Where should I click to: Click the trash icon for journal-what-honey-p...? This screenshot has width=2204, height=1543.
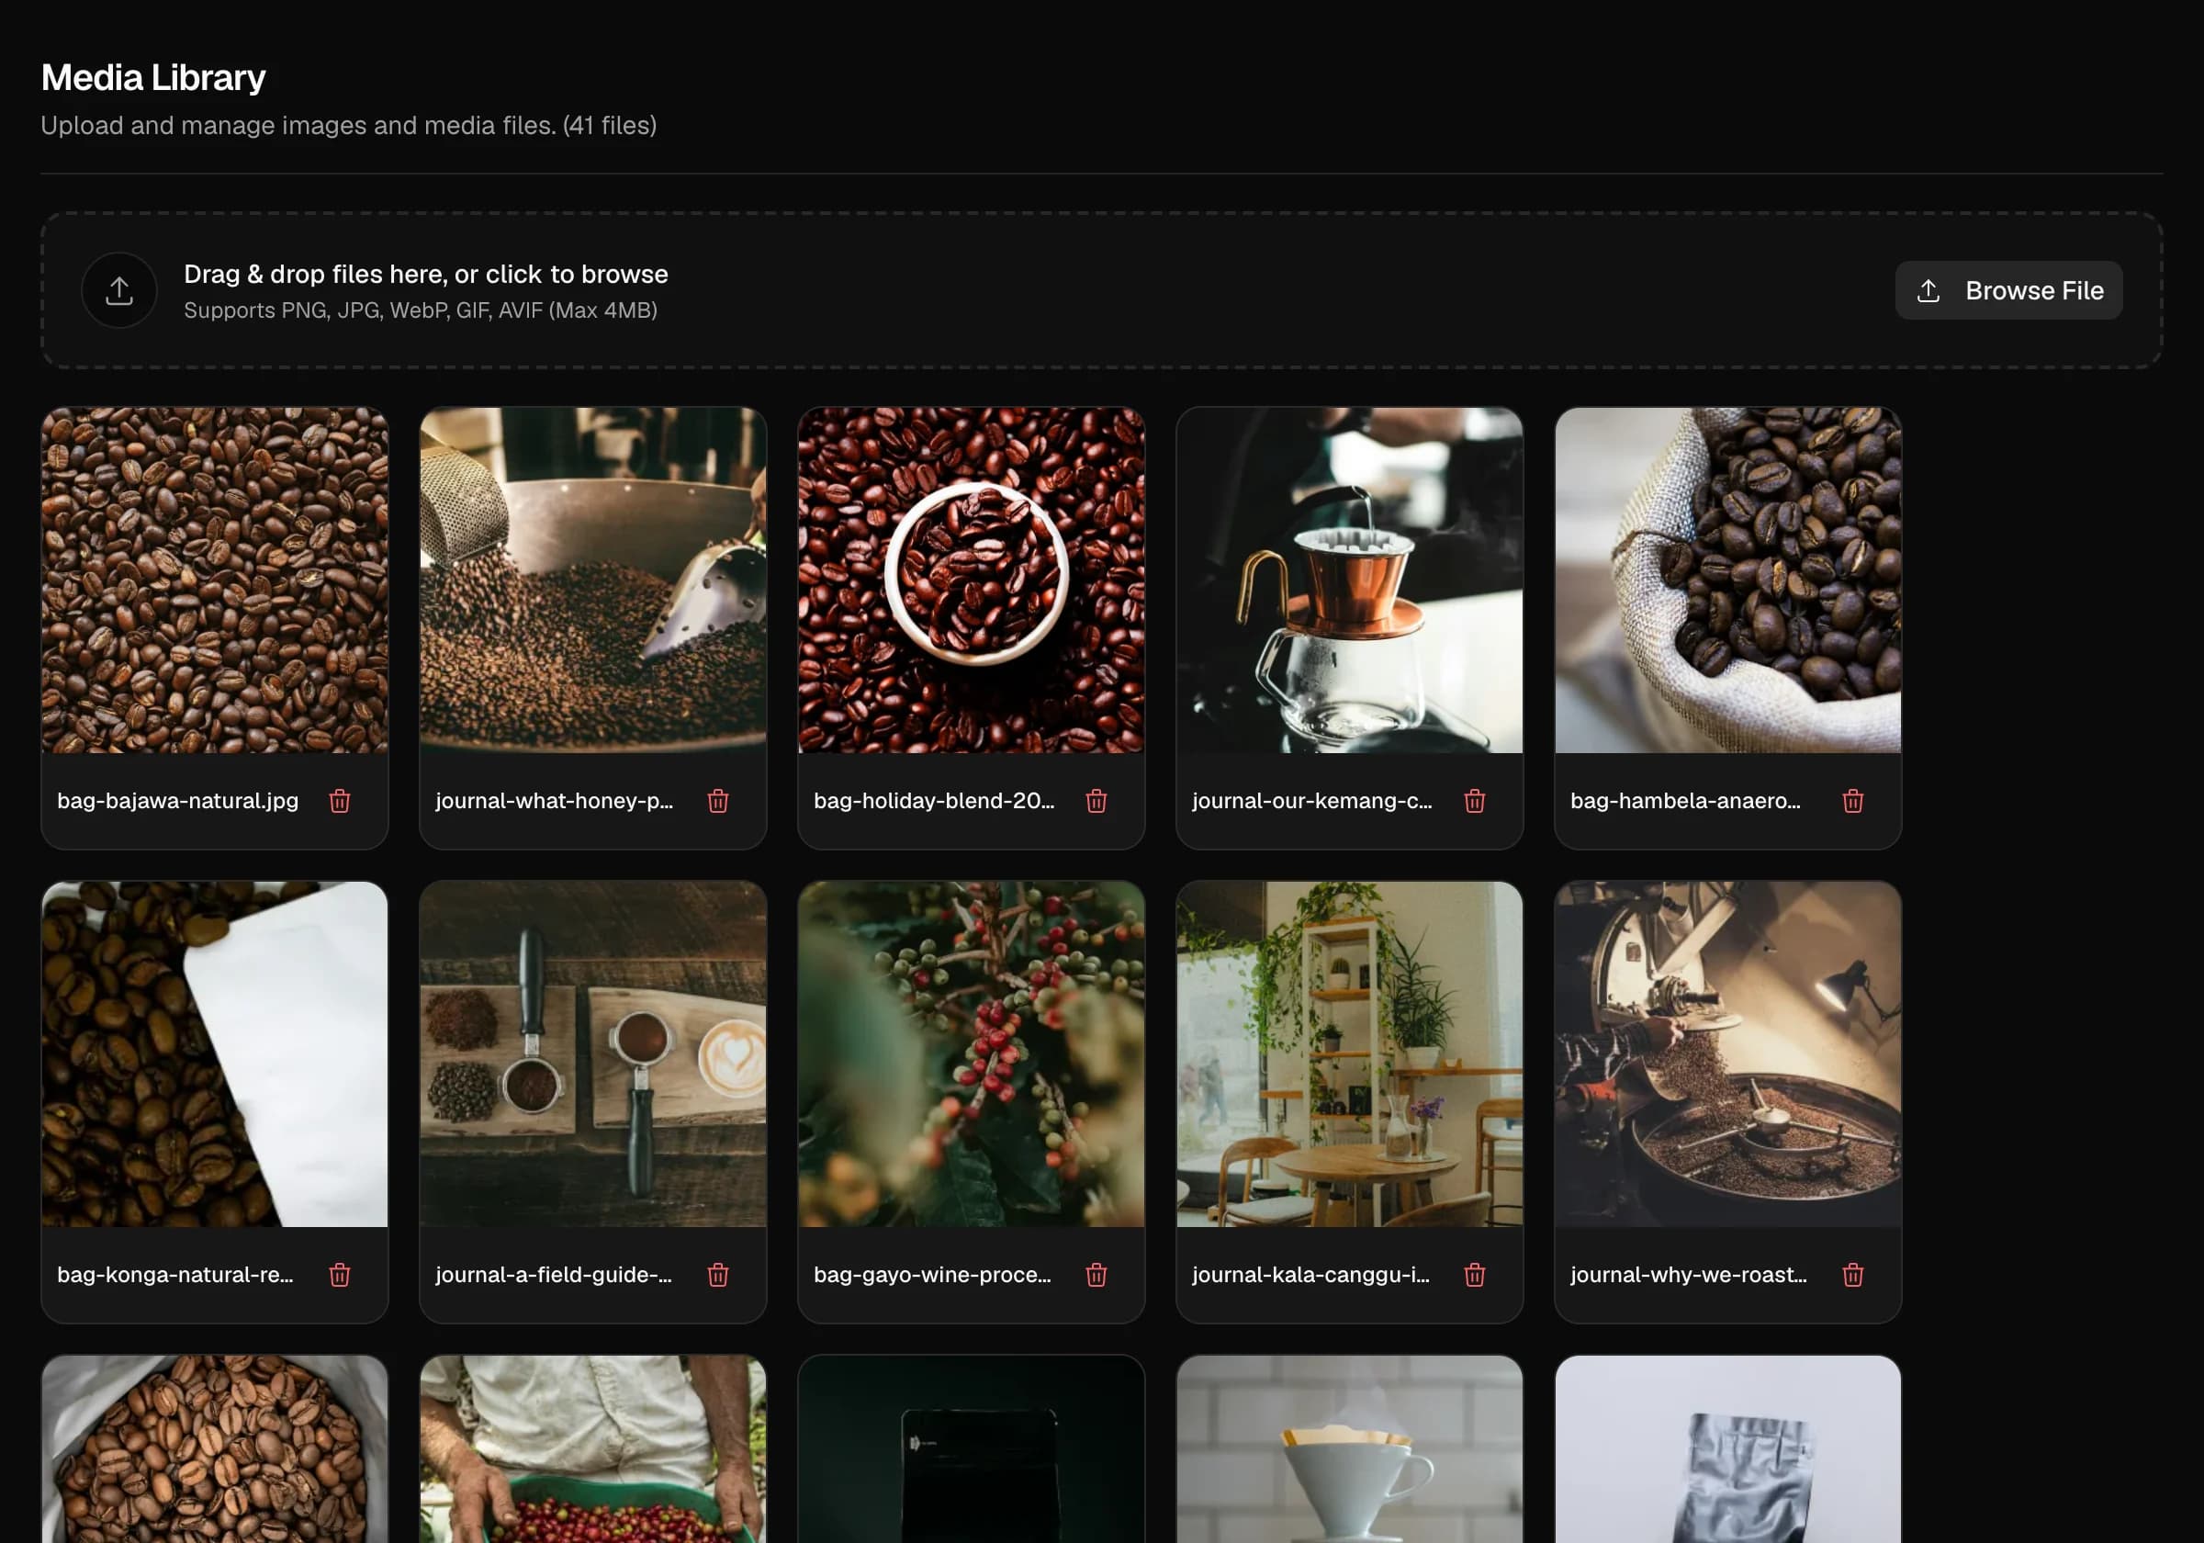(718, 801)
